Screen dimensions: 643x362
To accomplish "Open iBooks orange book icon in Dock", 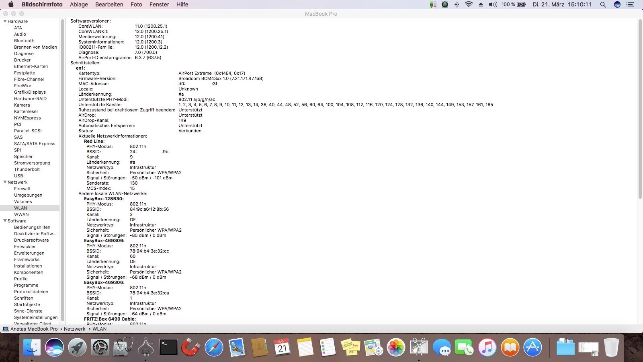I will [510, 347].
